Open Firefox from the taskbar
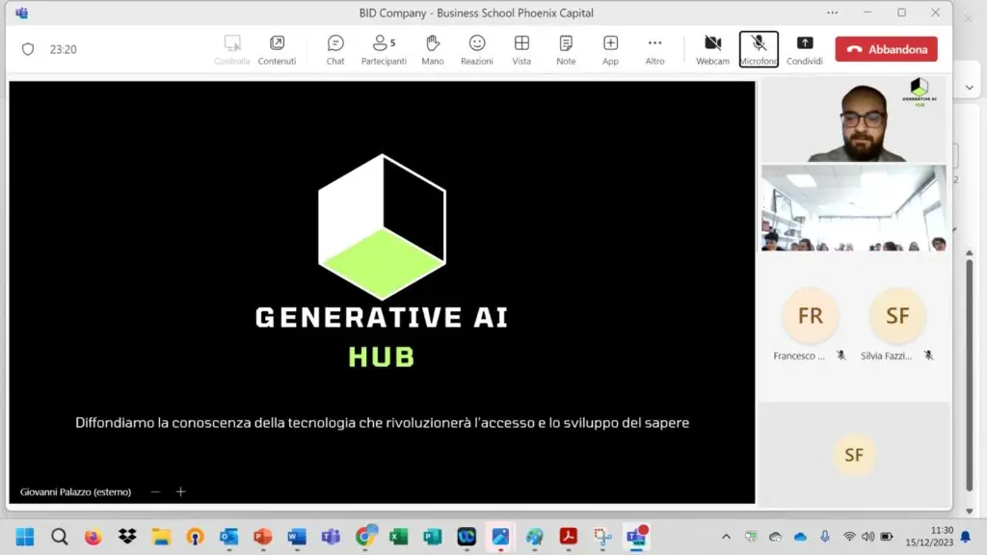The image size is (987, 555). tap(93, 537)
